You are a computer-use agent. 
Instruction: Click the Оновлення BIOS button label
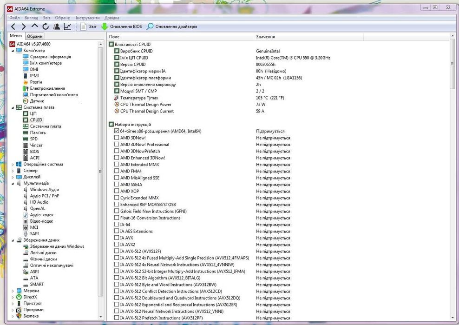point(126,27)
